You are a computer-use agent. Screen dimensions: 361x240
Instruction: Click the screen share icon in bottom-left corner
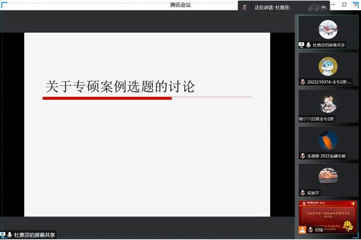[x=3, y=235]
